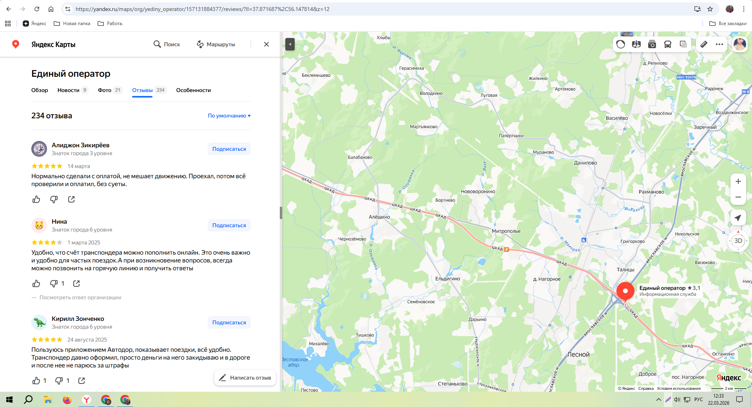This screenshot has height=407, width=752.
Task: Open the Фото tab
Action: click(x=110, y=90)
